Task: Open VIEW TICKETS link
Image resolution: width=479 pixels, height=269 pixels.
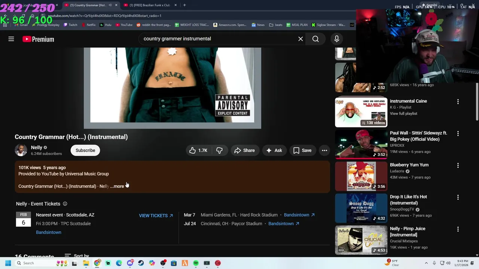Action: (x=156, y=216)
